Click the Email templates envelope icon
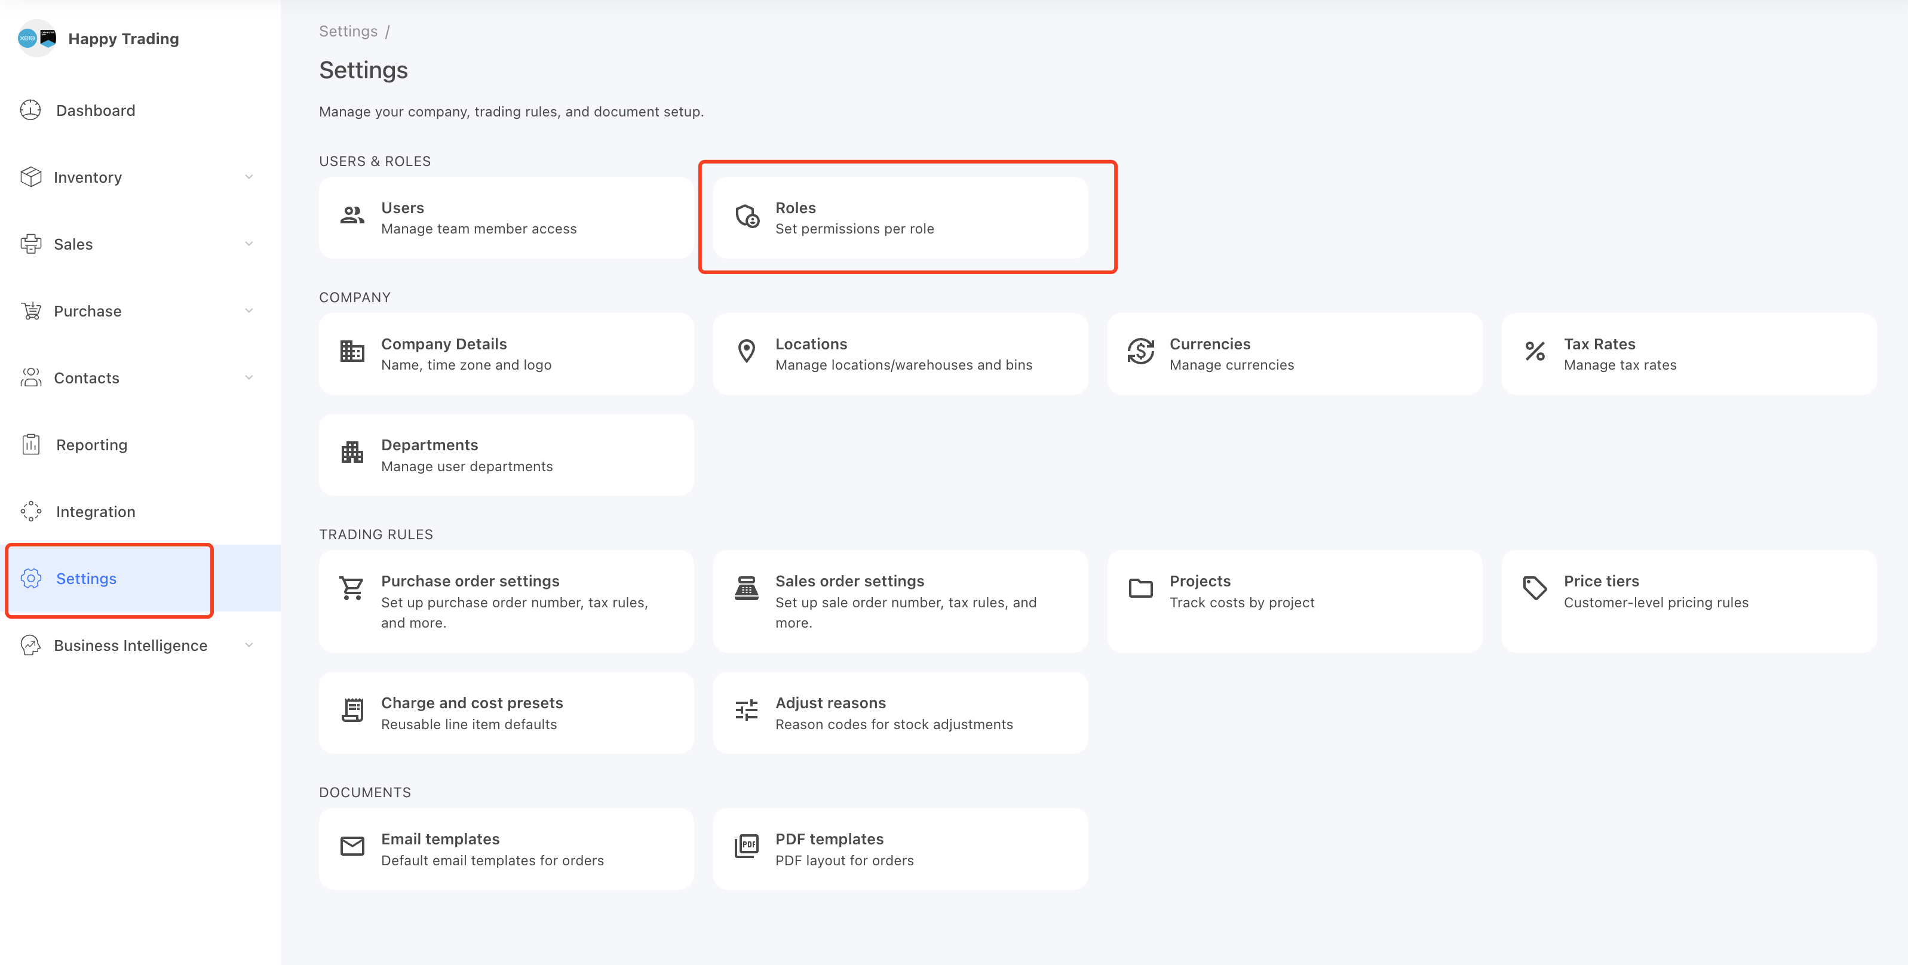 [352, 846]
